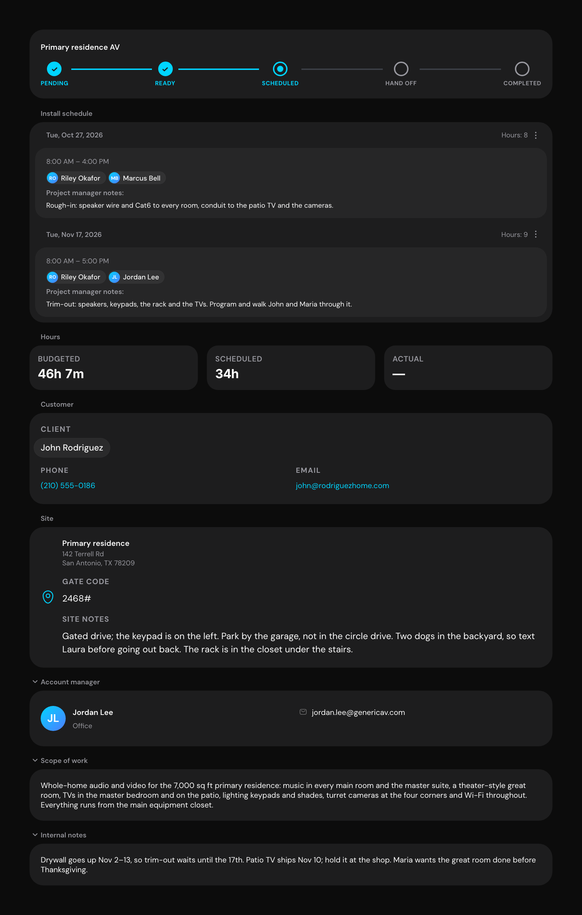Click the Scheduled 34h hours card
This screenshot has height=915, width=582.
pos(291,367)
